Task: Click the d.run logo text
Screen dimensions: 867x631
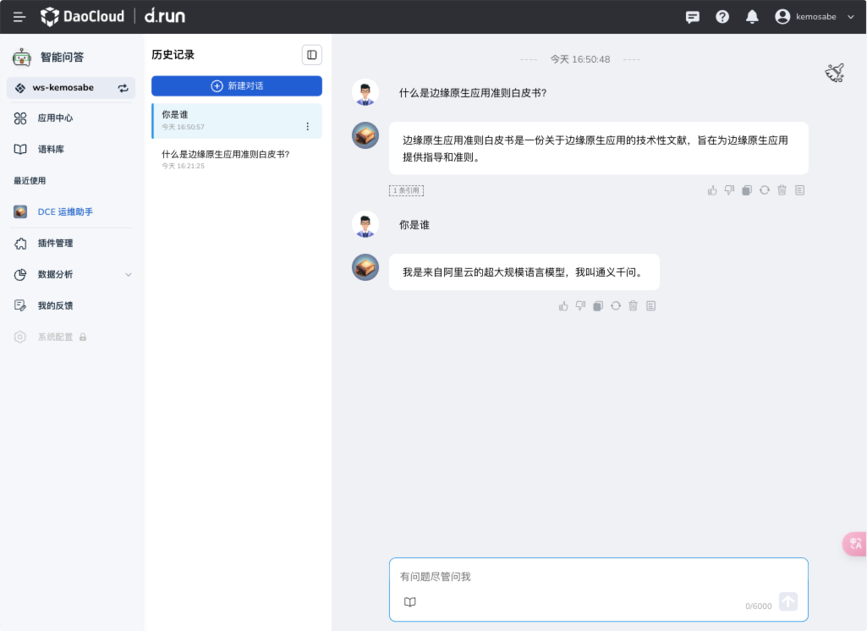Action: coord(165,16)
